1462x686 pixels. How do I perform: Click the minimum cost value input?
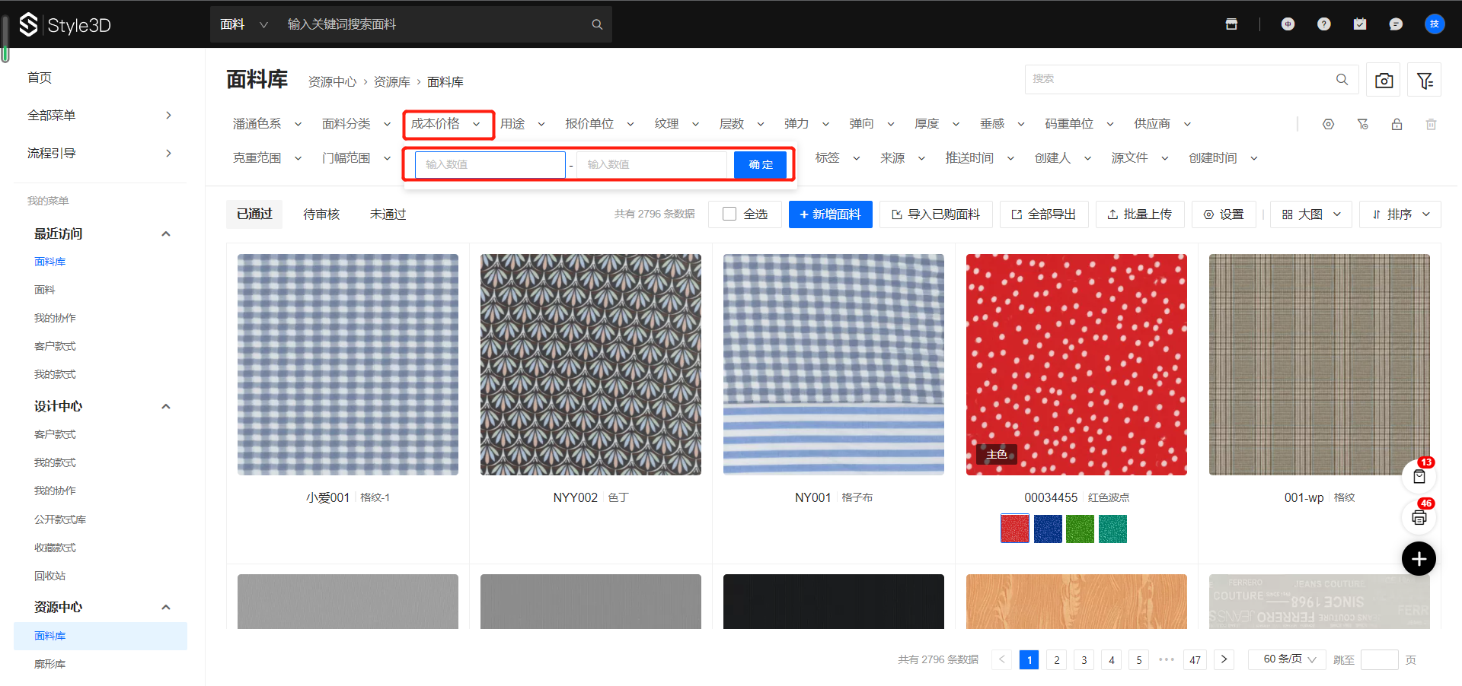point(490,164)
